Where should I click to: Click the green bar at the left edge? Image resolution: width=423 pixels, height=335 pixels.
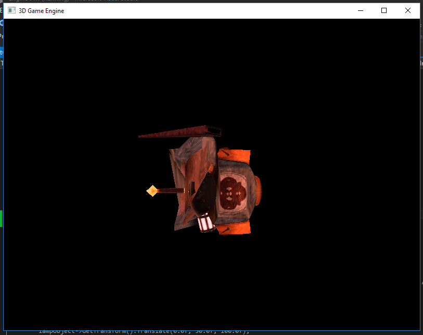click(x=1, y=219)
